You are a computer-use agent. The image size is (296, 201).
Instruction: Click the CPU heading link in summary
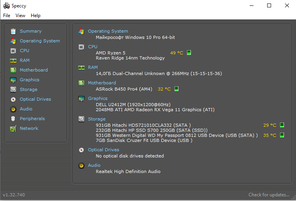(93, 47)
